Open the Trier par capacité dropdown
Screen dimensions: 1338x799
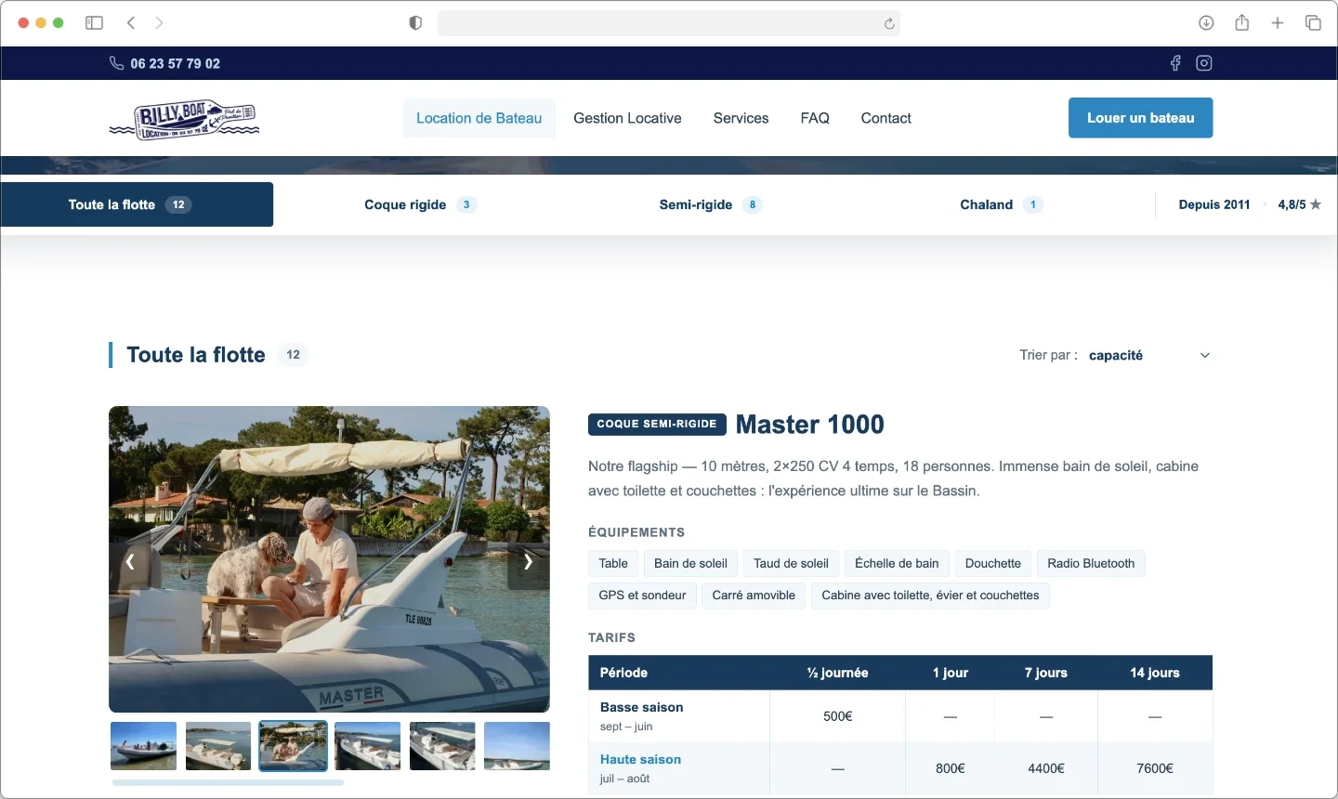click(1149, 355)
